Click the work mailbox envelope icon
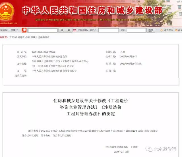182x157 pixels. [x=75, y=30]
